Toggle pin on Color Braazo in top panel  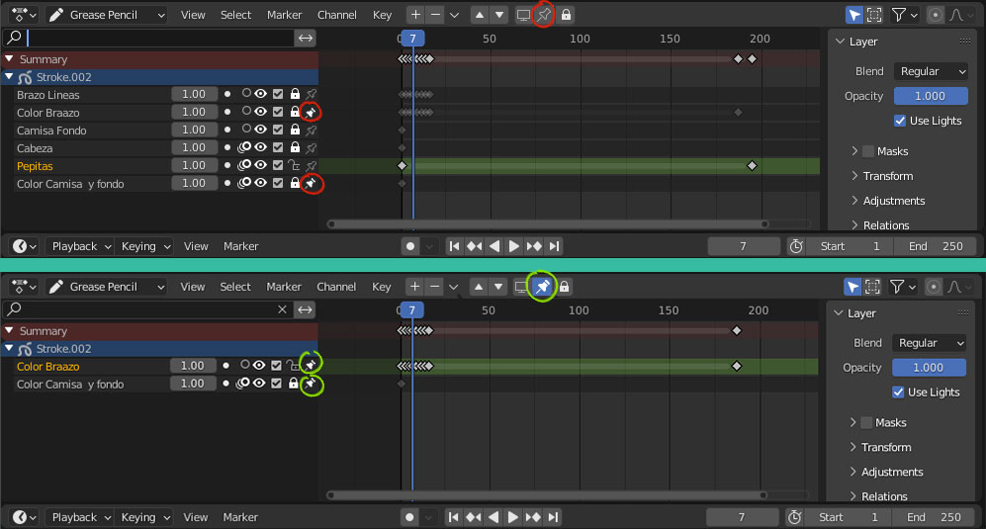311,112
